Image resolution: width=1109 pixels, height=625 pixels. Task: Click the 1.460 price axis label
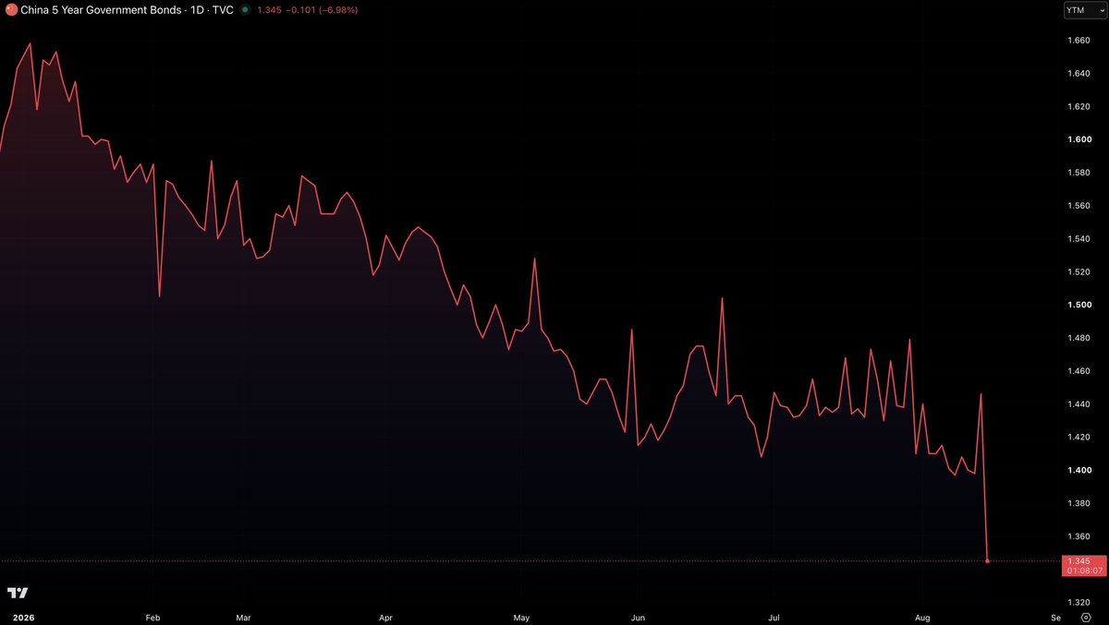tap(1079, 371)
